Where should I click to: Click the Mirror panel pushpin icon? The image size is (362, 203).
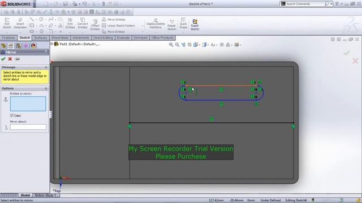[x=17, y=59]
